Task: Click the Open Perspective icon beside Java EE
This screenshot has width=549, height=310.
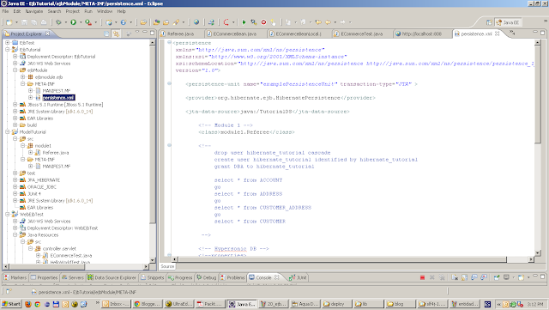Action: (489, 22)
